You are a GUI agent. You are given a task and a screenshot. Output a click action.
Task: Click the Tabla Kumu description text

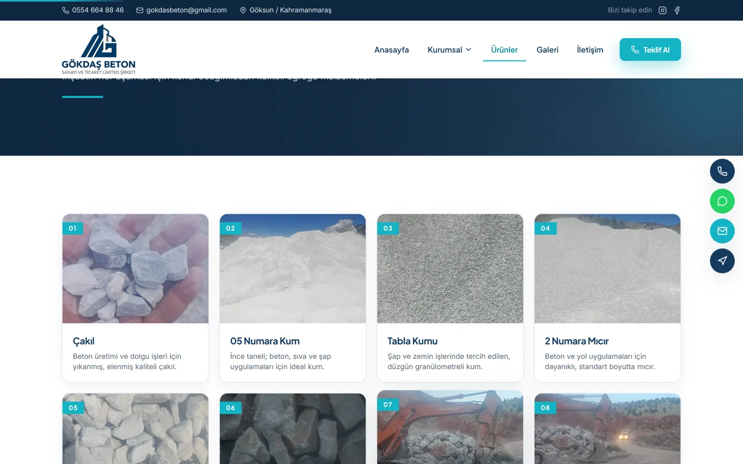coord(449,361)
